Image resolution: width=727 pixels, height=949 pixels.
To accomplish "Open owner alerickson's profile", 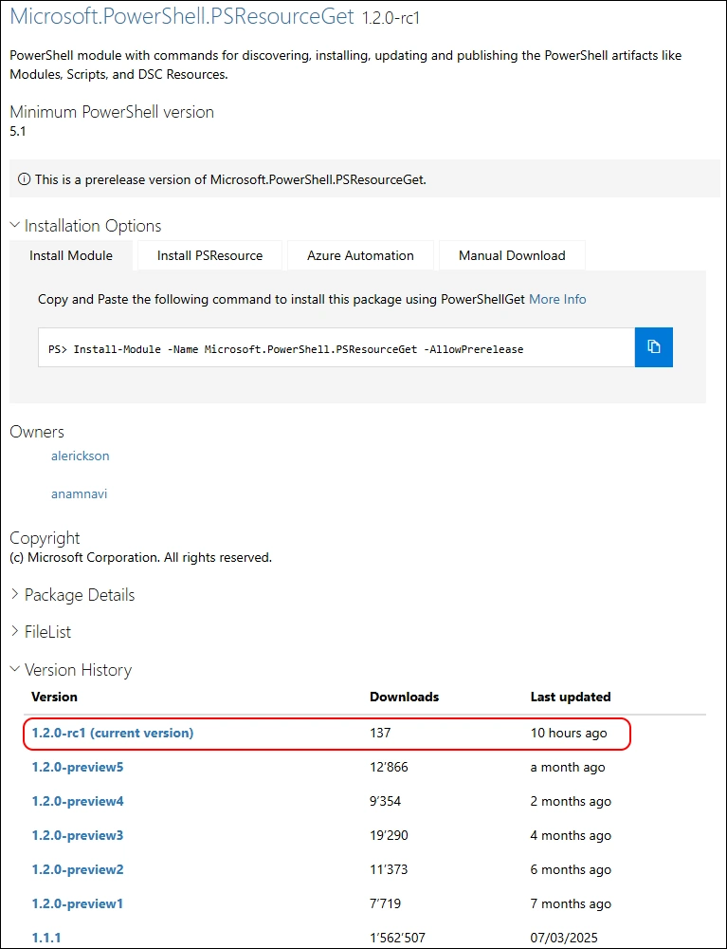I will [x=81, y=456].
